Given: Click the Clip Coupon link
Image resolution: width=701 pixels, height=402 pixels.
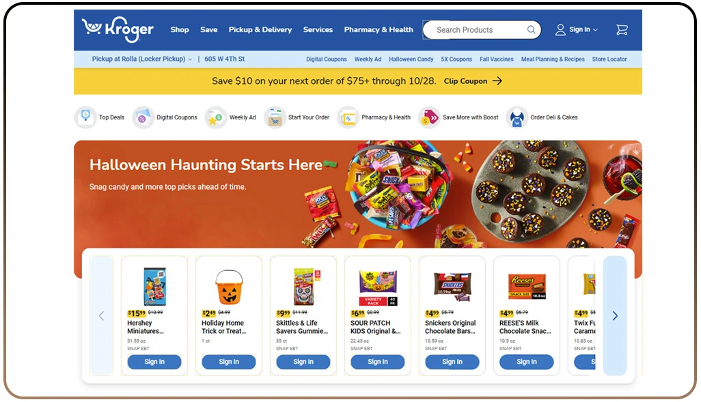Looking at the screenshot, I should (473, 81).
